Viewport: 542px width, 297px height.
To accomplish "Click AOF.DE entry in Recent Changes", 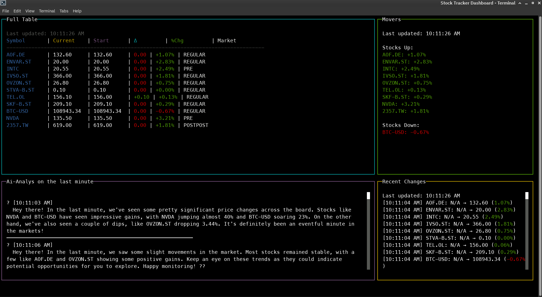I will tap(448, 203).
